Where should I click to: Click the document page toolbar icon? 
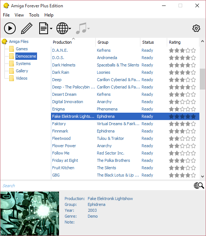pyautogui.click(x=44, y=28)
